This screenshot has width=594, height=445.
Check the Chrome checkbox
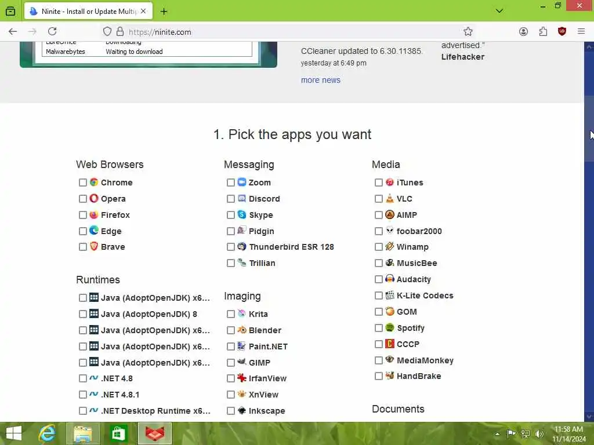tap(82, 183)
